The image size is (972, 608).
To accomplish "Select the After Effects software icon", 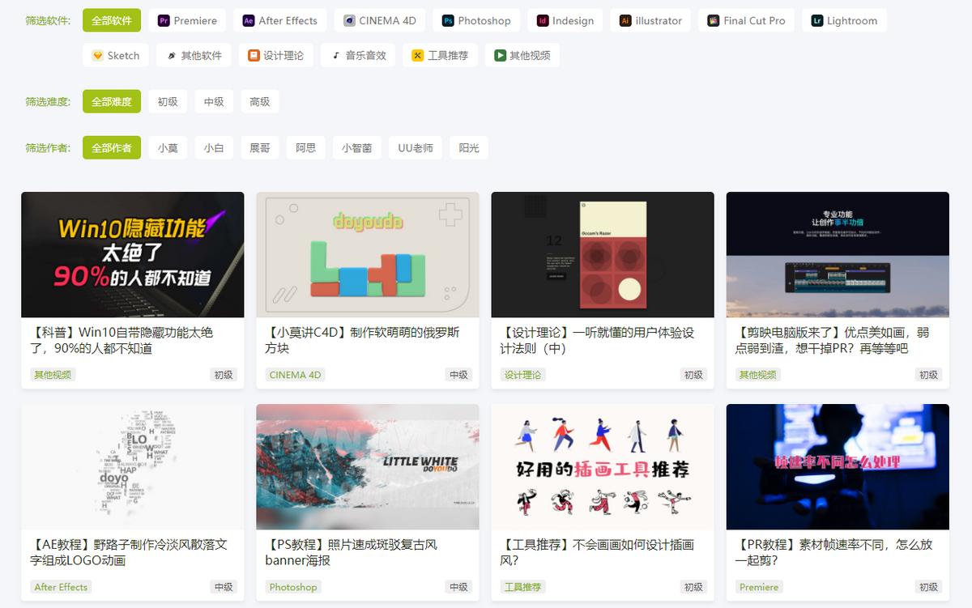I will click(250, 20).
